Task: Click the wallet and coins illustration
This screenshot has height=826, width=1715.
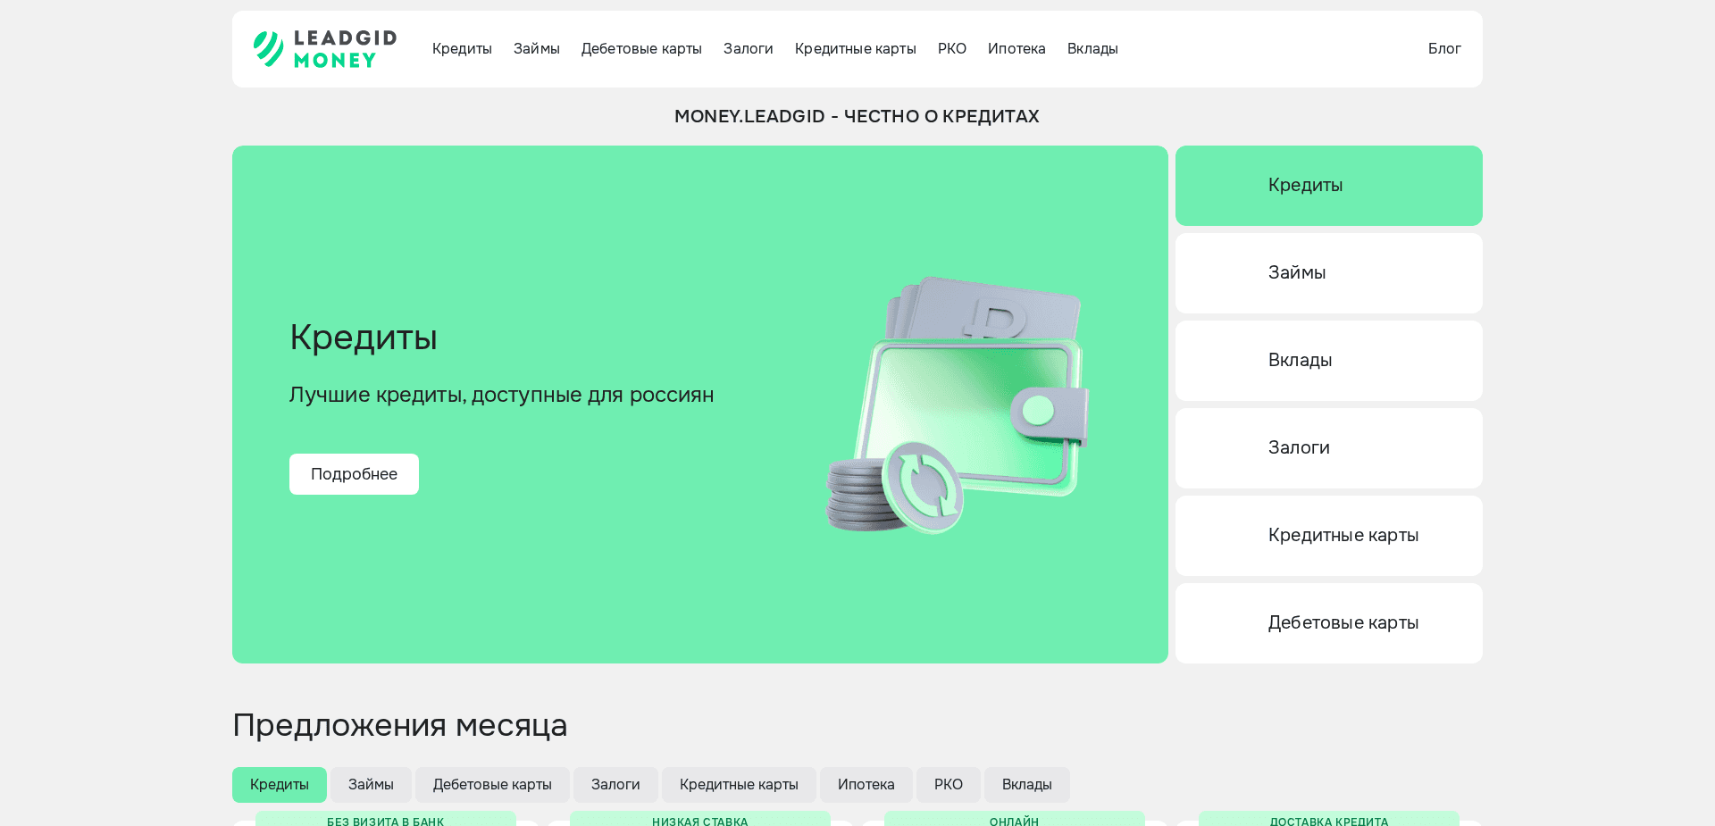Action: click(958, 405)
